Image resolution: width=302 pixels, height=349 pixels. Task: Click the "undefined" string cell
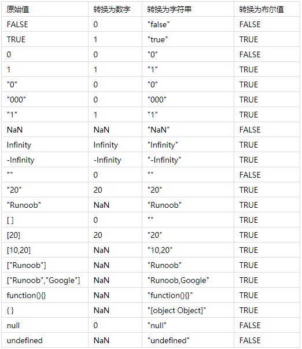click(x=188, y=340)
